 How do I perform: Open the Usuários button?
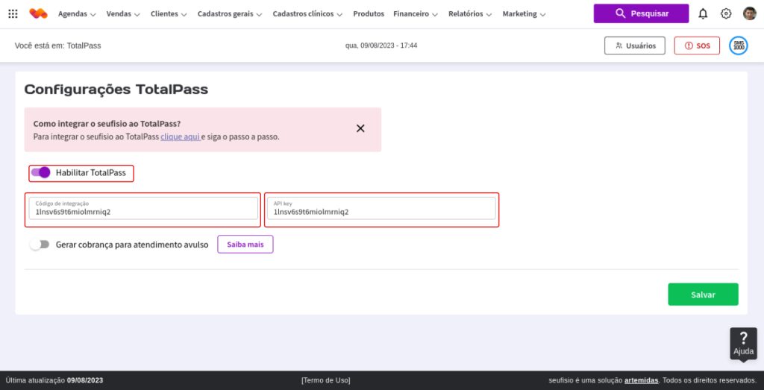(635, 45)
